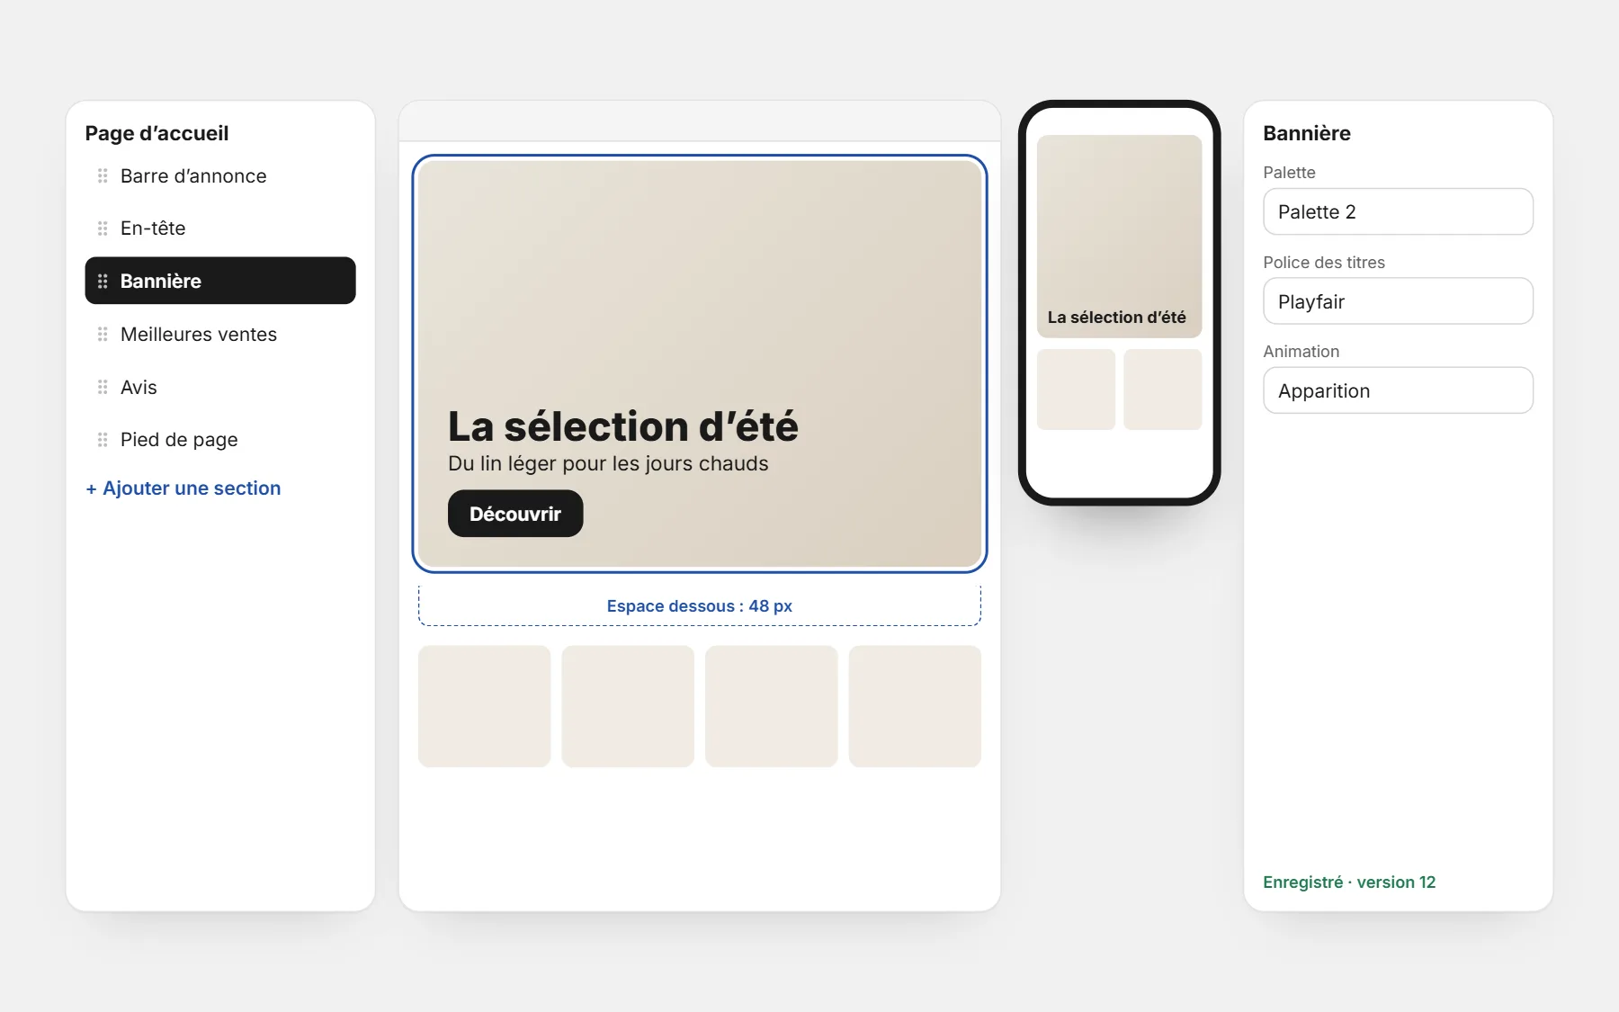Open the Pied de page section
This screenshot has width=1619, height=1012.
click(220, 440)
